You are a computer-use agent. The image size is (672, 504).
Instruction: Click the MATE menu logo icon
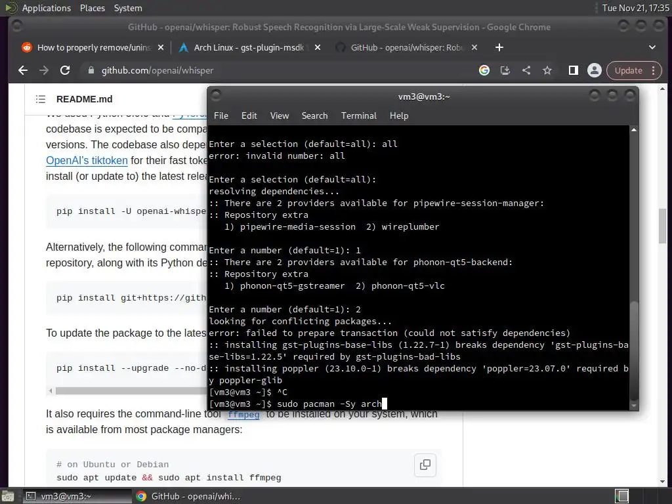10,8
